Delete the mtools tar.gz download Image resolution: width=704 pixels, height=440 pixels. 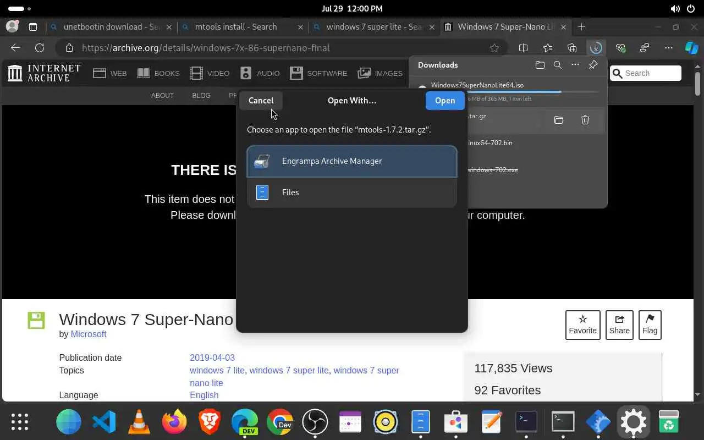[x=585, y=120]
